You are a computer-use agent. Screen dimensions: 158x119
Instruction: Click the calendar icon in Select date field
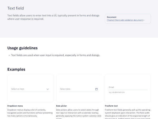click(x=96, y=89)
